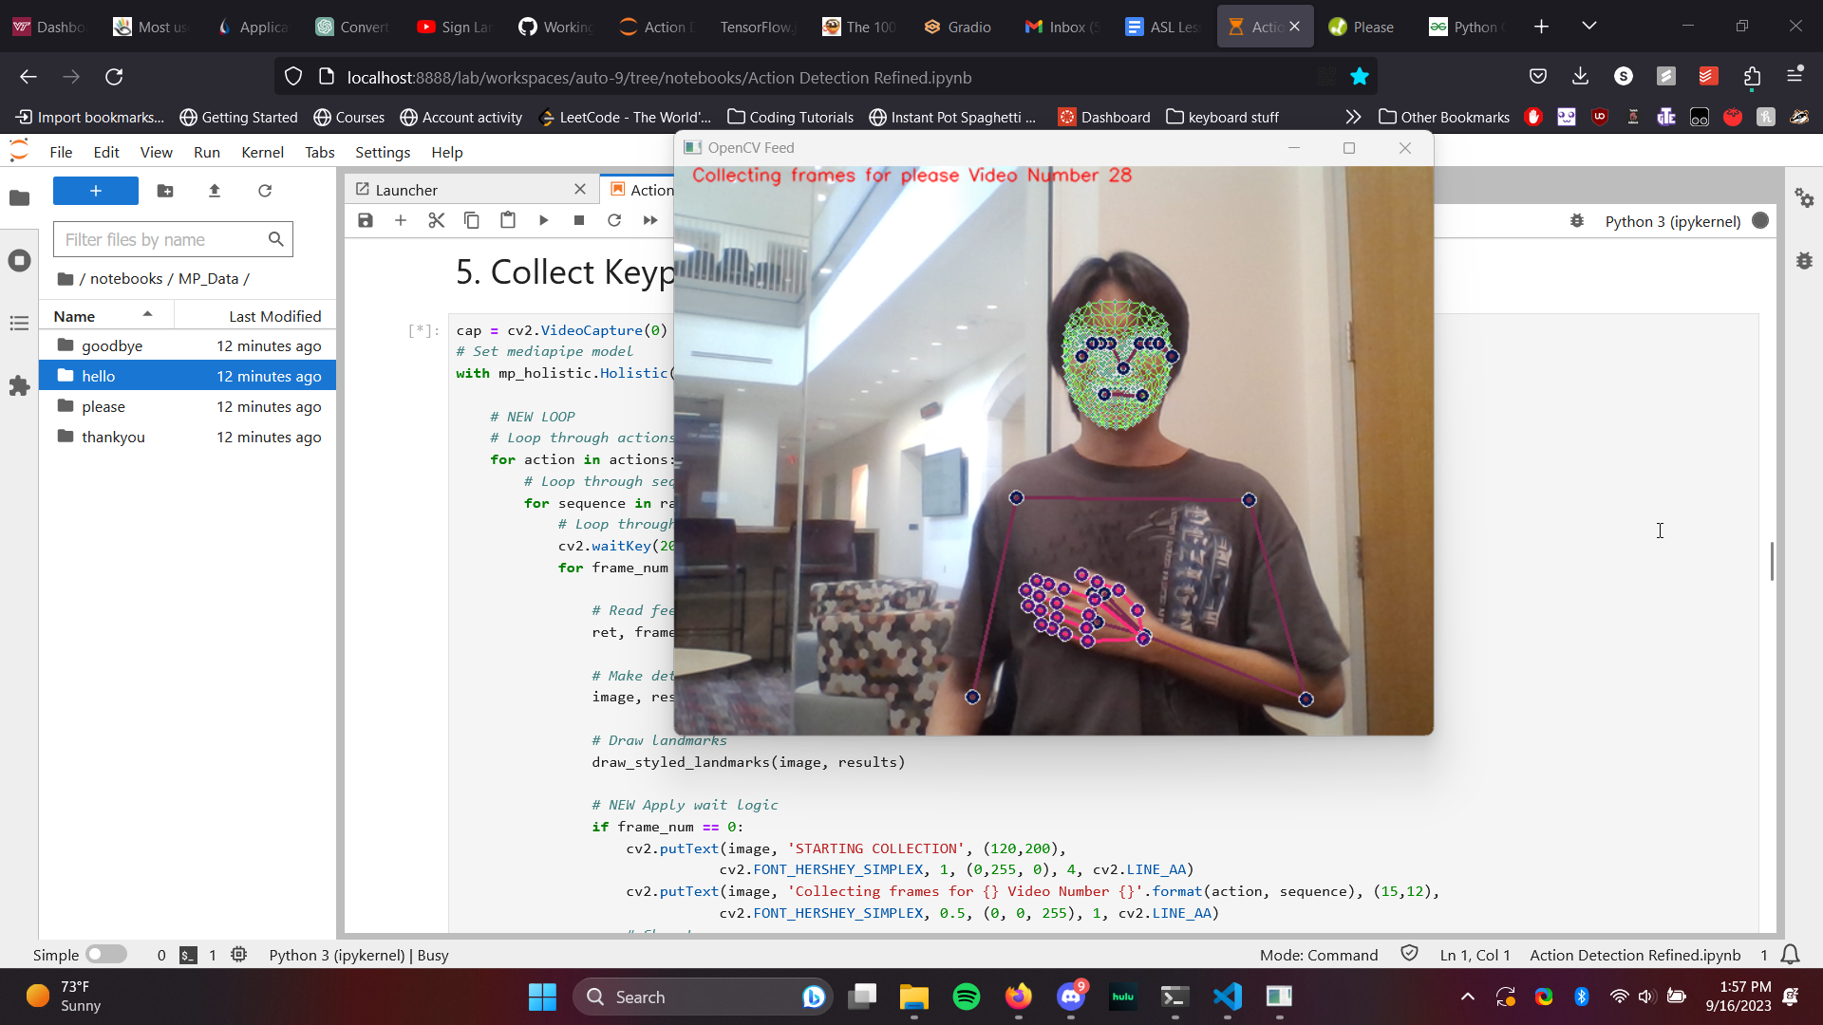This screenshot has width=1823, height=1025.
Task: Click the Python 3 (ipykernel) kernel name
Action: click(x=1672, y=221)
